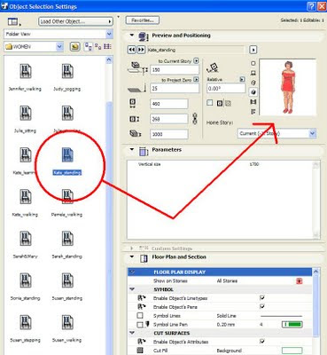Image resolution: width=327 pixels, height=355 pixels.
Task: Select the shaded 3D preview icon
Action: [x=253, y=92]
